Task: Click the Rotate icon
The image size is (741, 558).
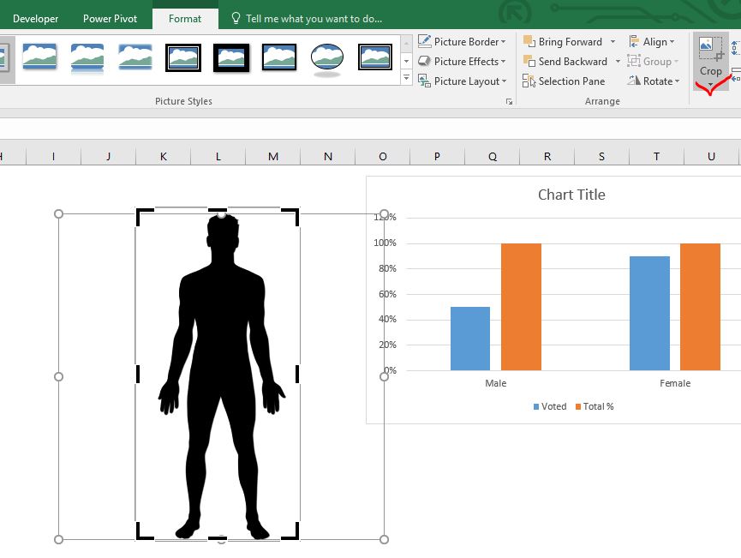Action: 634,81
